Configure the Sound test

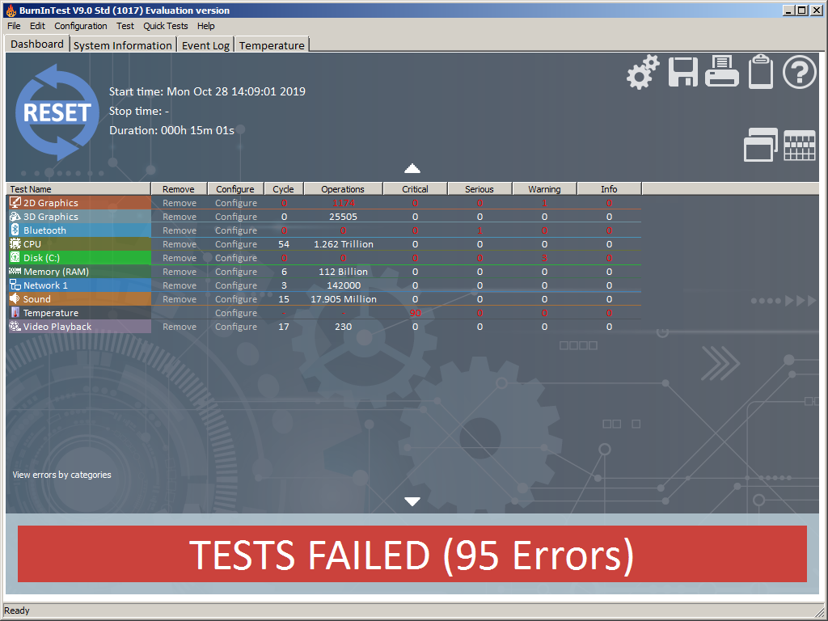coord(236,299)
